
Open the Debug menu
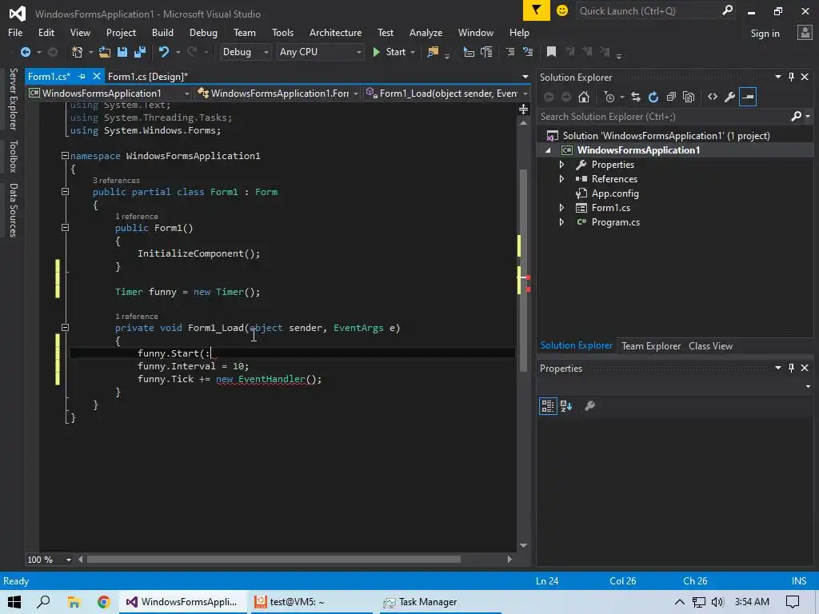pyautogui.click(x=203, y=32)
